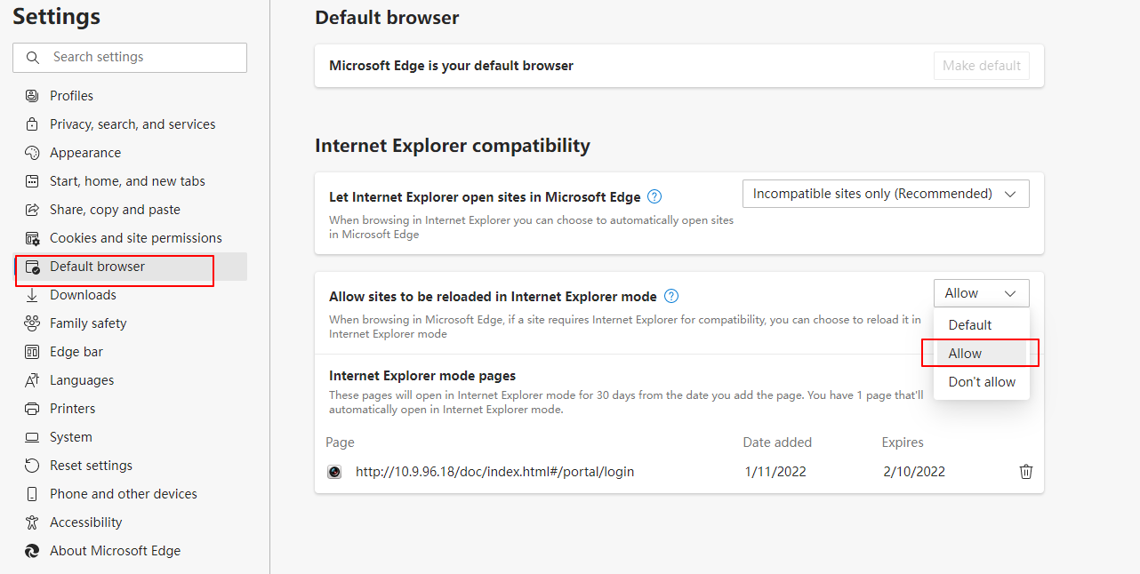The height and width of the screenshot is (574, 1140).
Task: Click the Phone and other devices icon
Action: point(32,494)
